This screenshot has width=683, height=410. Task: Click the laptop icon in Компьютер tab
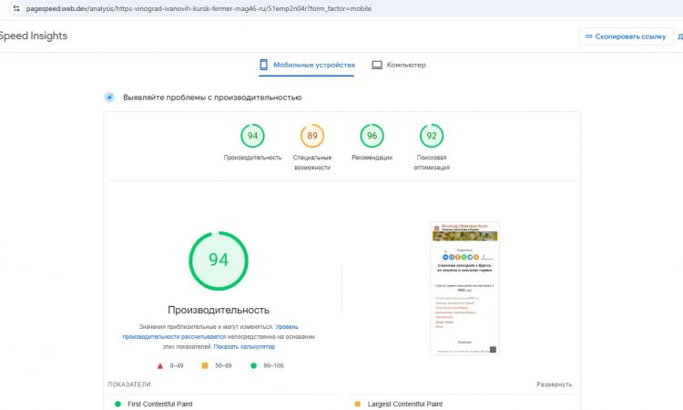377,65
